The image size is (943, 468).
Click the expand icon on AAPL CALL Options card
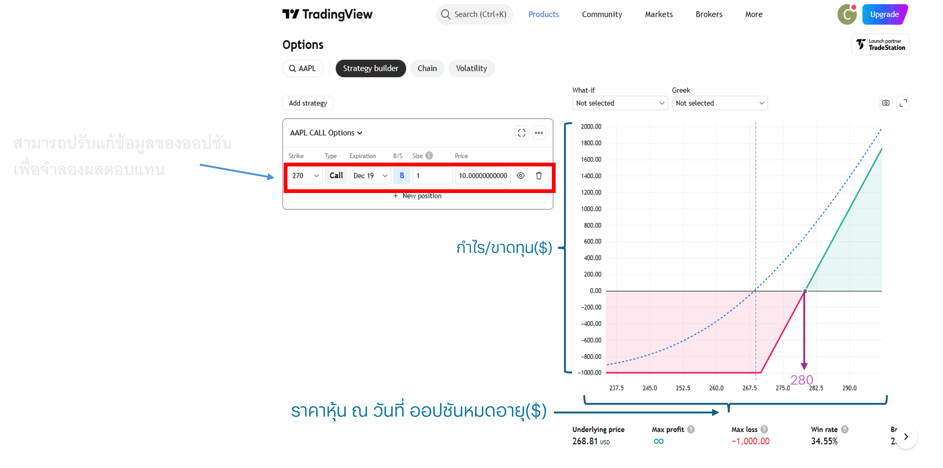click(x=521, y=133)
